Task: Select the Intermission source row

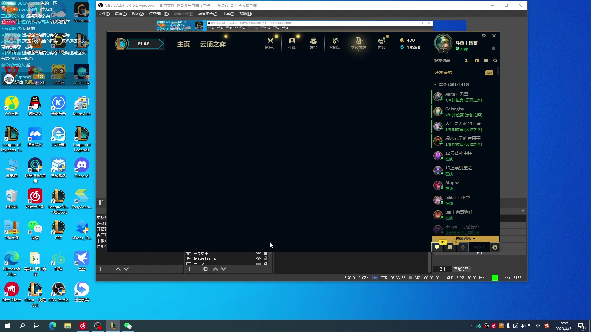Action: (228, 259)
